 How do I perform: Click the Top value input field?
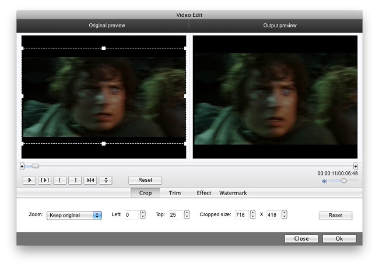(176, 214)
